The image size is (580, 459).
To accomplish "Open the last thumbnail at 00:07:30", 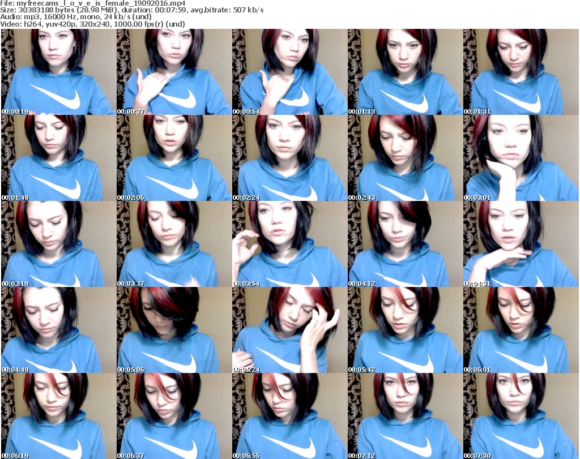I will click(x=521, y=416).
